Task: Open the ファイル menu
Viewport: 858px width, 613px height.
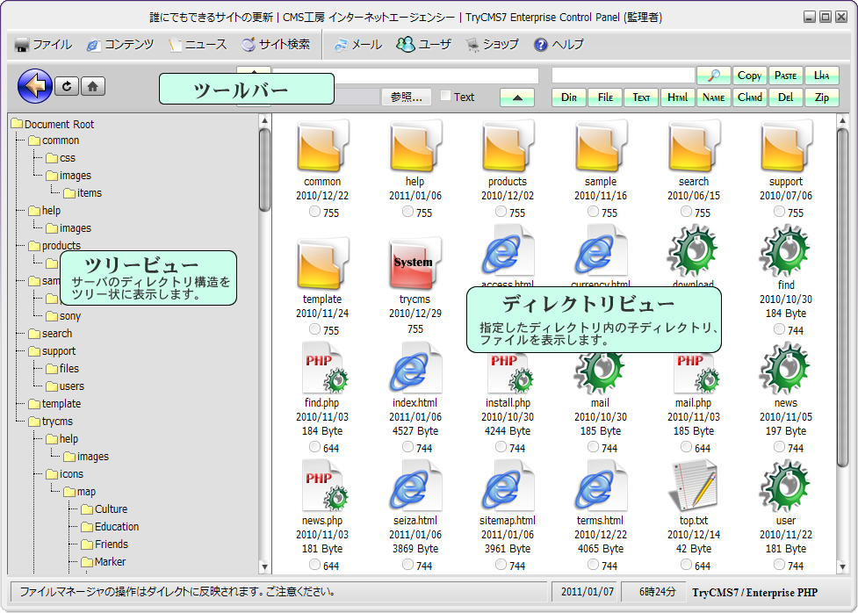Action: 44,44
